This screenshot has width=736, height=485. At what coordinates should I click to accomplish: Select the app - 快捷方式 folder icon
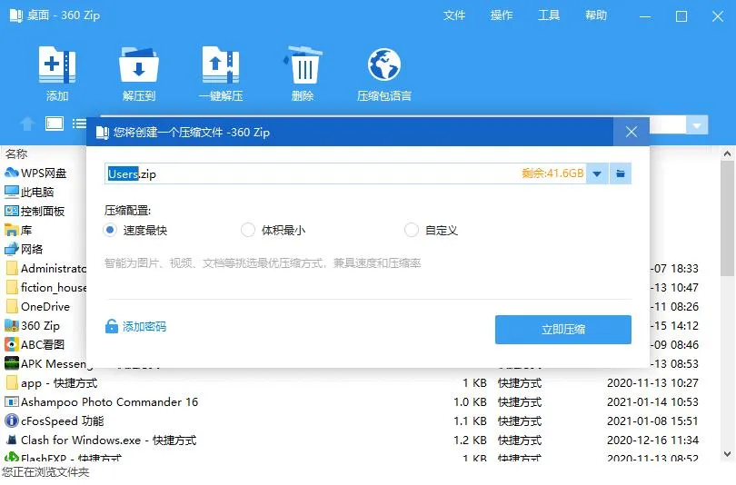coord(12,382)
